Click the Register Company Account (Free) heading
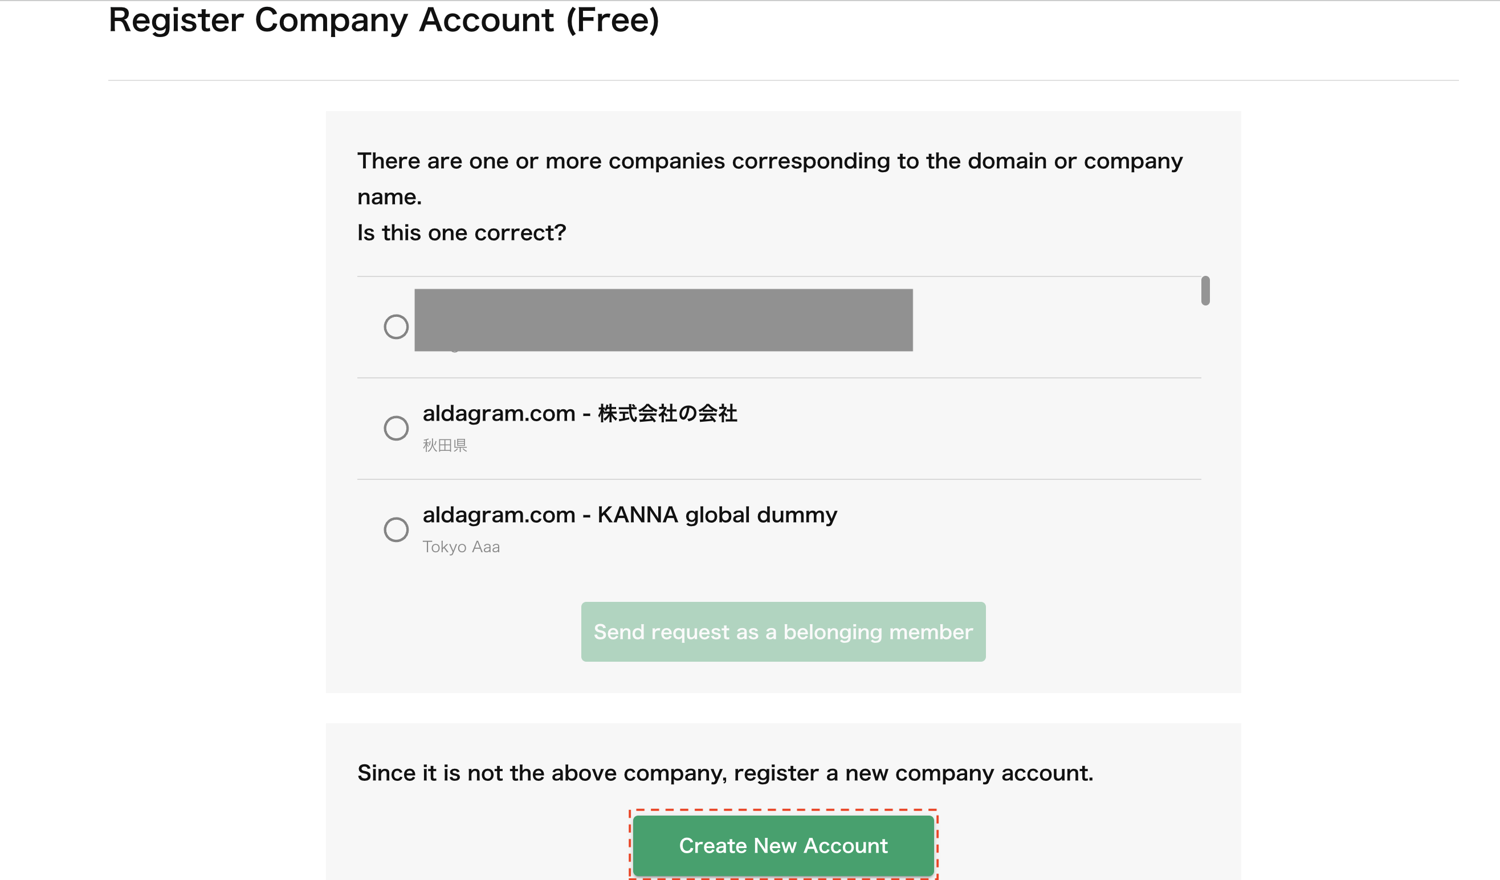 [x=384, y=21]
